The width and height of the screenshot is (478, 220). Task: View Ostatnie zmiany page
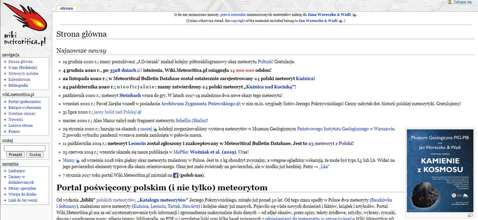tap(22, 114)
